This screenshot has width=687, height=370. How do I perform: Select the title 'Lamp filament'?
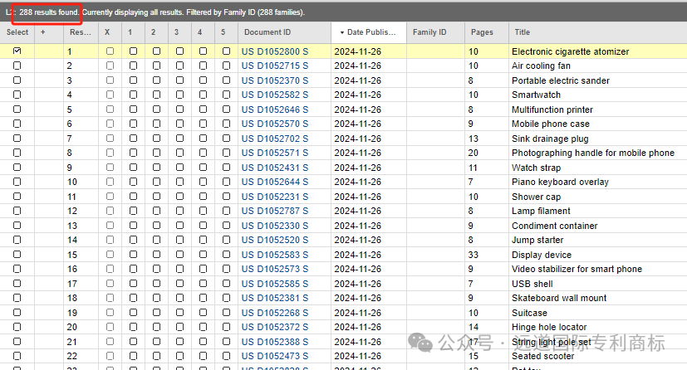541,212
